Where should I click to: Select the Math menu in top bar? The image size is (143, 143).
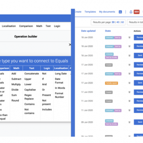click(x=39, y=26)
